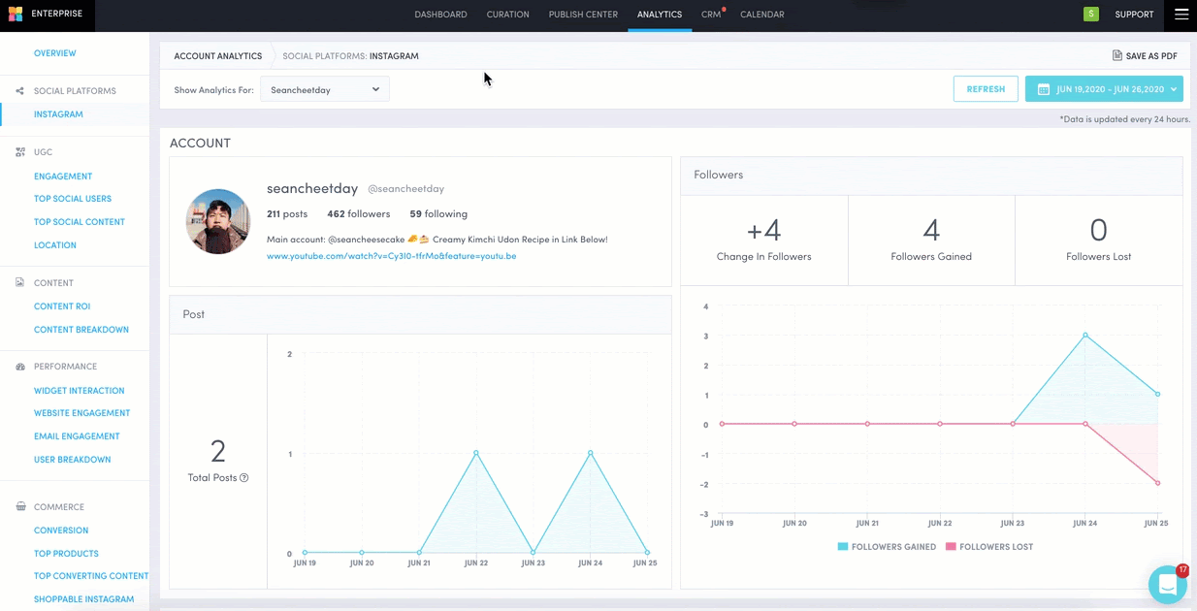Click the Total Posts help icon

[x=244, y=478]
